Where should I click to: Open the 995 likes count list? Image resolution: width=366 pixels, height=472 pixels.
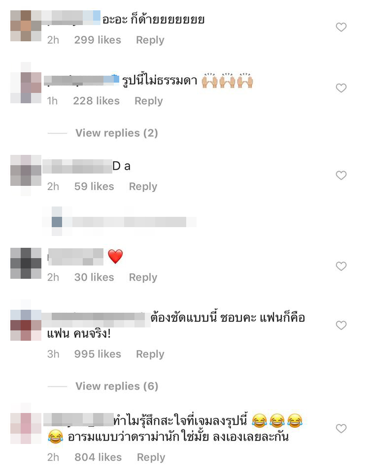tap(98, 354)
